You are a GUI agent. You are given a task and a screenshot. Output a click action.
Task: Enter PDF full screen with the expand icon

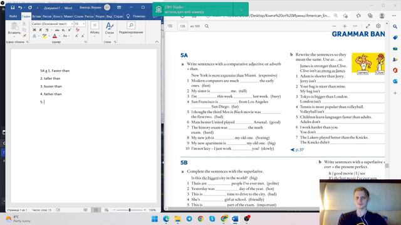tap(368, 26)
